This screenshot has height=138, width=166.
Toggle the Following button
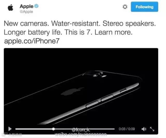pos(144,7)
